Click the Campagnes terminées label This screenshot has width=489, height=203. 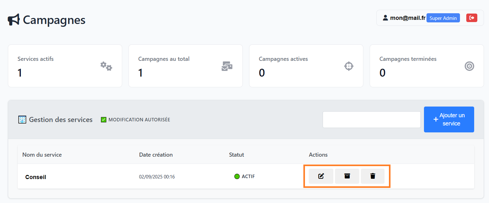pos(408,59)
